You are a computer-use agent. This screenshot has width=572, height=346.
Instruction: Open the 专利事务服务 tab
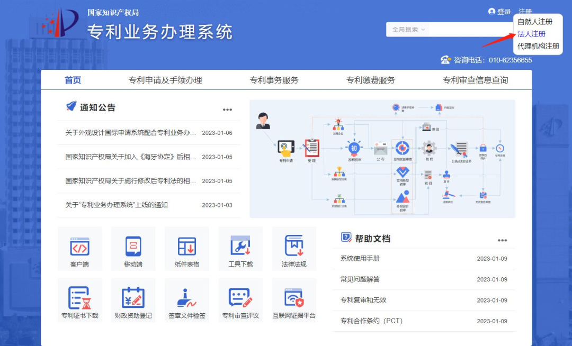[274, 80]
